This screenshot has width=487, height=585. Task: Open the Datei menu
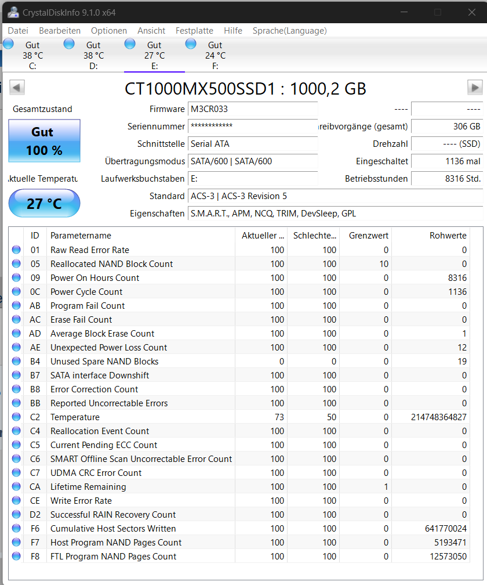click(18, 31)
